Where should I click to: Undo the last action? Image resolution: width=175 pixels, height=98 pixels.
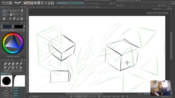pos(16,3)
